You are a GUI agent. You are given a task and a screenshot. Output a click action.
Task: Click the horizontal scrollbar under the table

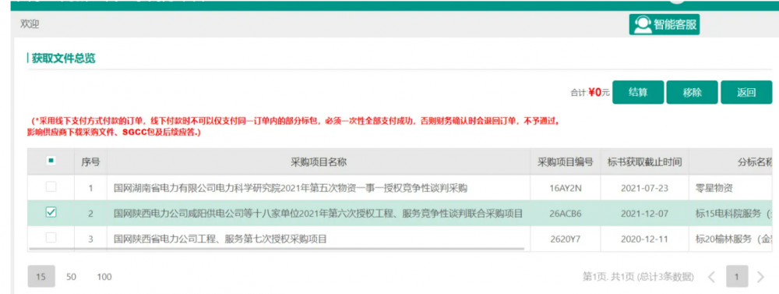coord(277,248)
